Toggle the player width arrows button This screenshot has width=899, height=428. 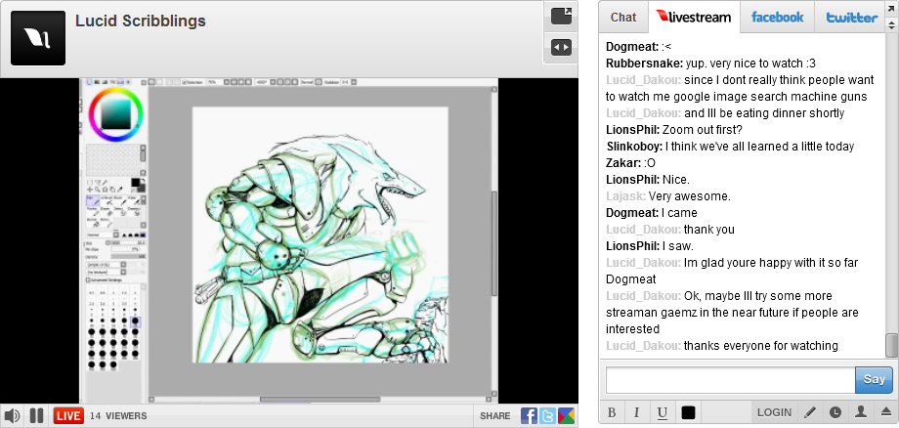[x=561, y=46]
